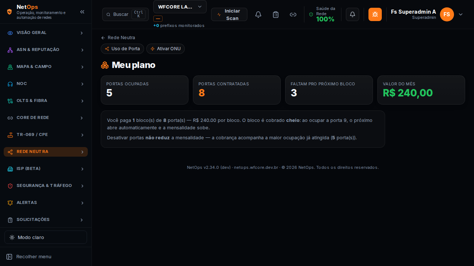Click Recolher menu label

point(34,257)
